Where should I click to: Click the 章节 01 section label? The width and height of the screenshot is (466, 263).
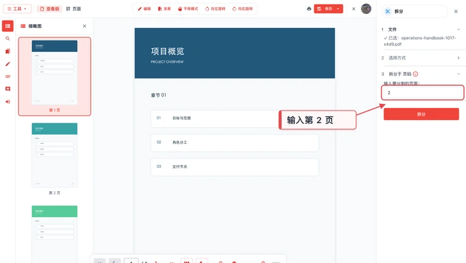pos(158,95)
